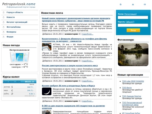Open the ТОО Одежда Эластик organization link
The width and height of the screenshot is (152, 114).
[132, 96]
